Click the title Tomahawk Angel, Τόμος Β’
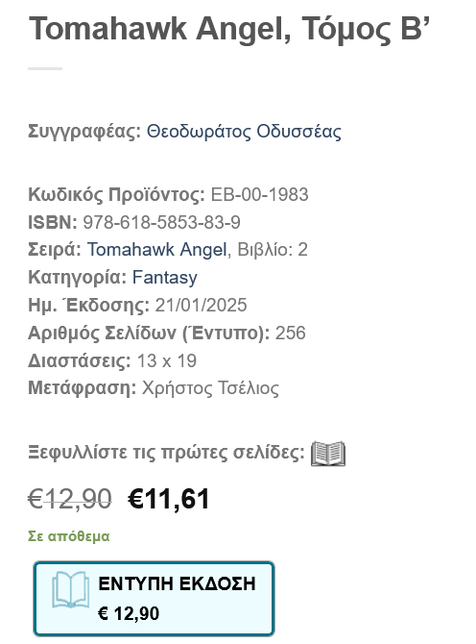Image resolution: width=476 pixels, height=644 pixels. (228, 29)
